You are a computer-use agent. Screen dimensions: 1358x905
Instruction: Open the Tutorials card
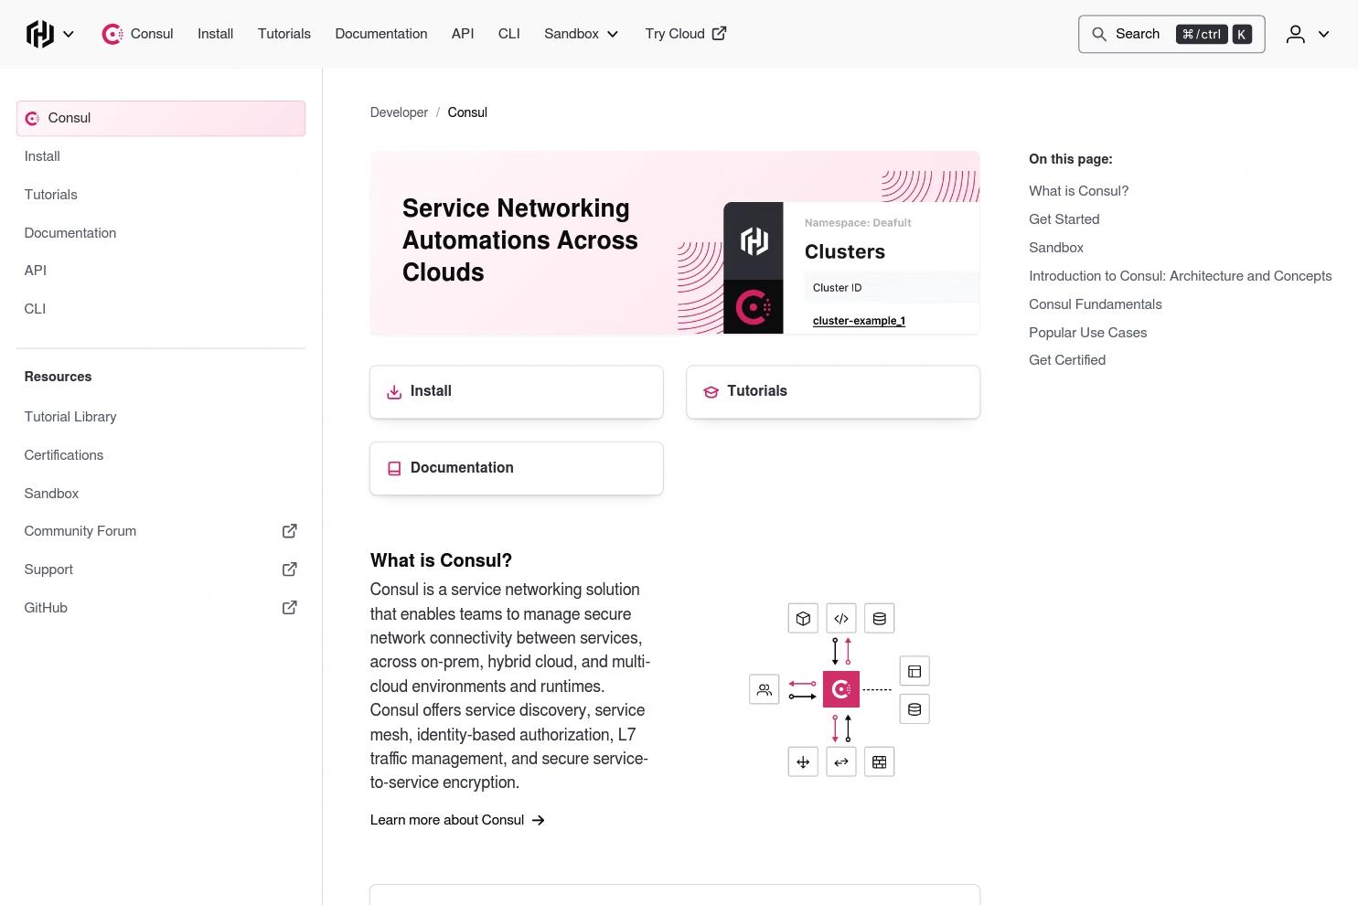coord(833,392)
